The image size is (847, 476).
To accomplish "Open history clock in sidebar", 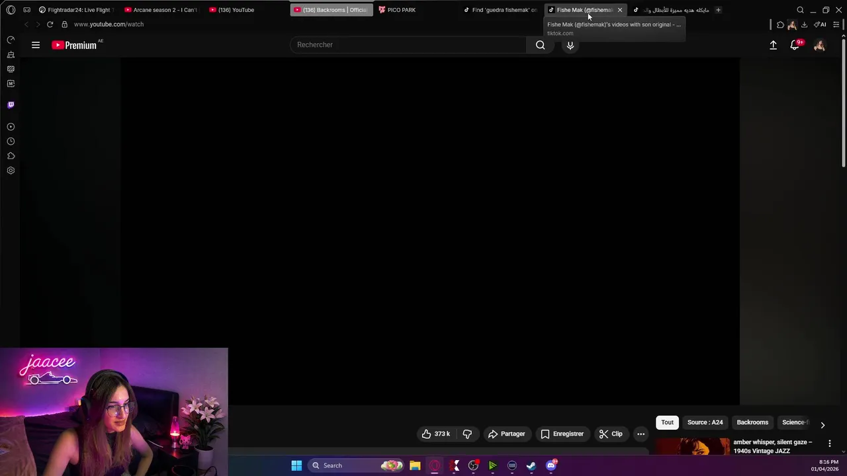I will tap(11, 141).
